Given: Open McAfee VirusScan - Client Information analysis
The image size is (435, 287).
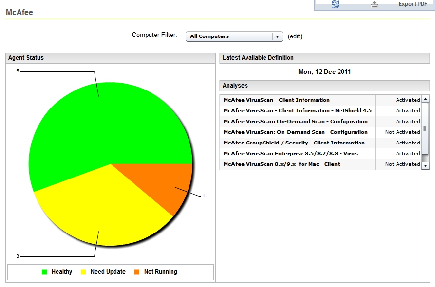Looking at the screenshot, I should pyautogui.click(x=276, y=100).
